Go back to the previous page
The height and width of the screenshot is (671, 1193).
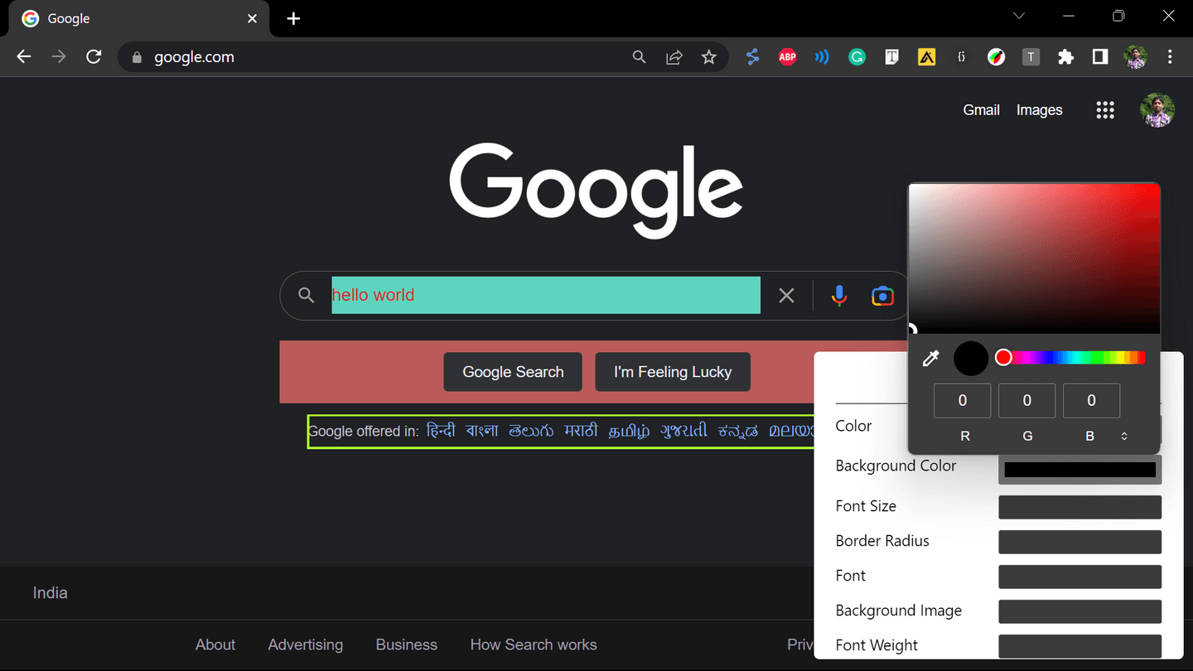[x=24, y=57]
